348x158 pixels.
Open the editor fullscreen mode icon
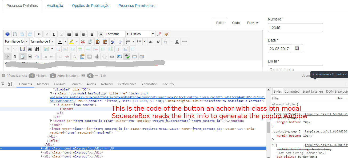click(x=22, y=48)
